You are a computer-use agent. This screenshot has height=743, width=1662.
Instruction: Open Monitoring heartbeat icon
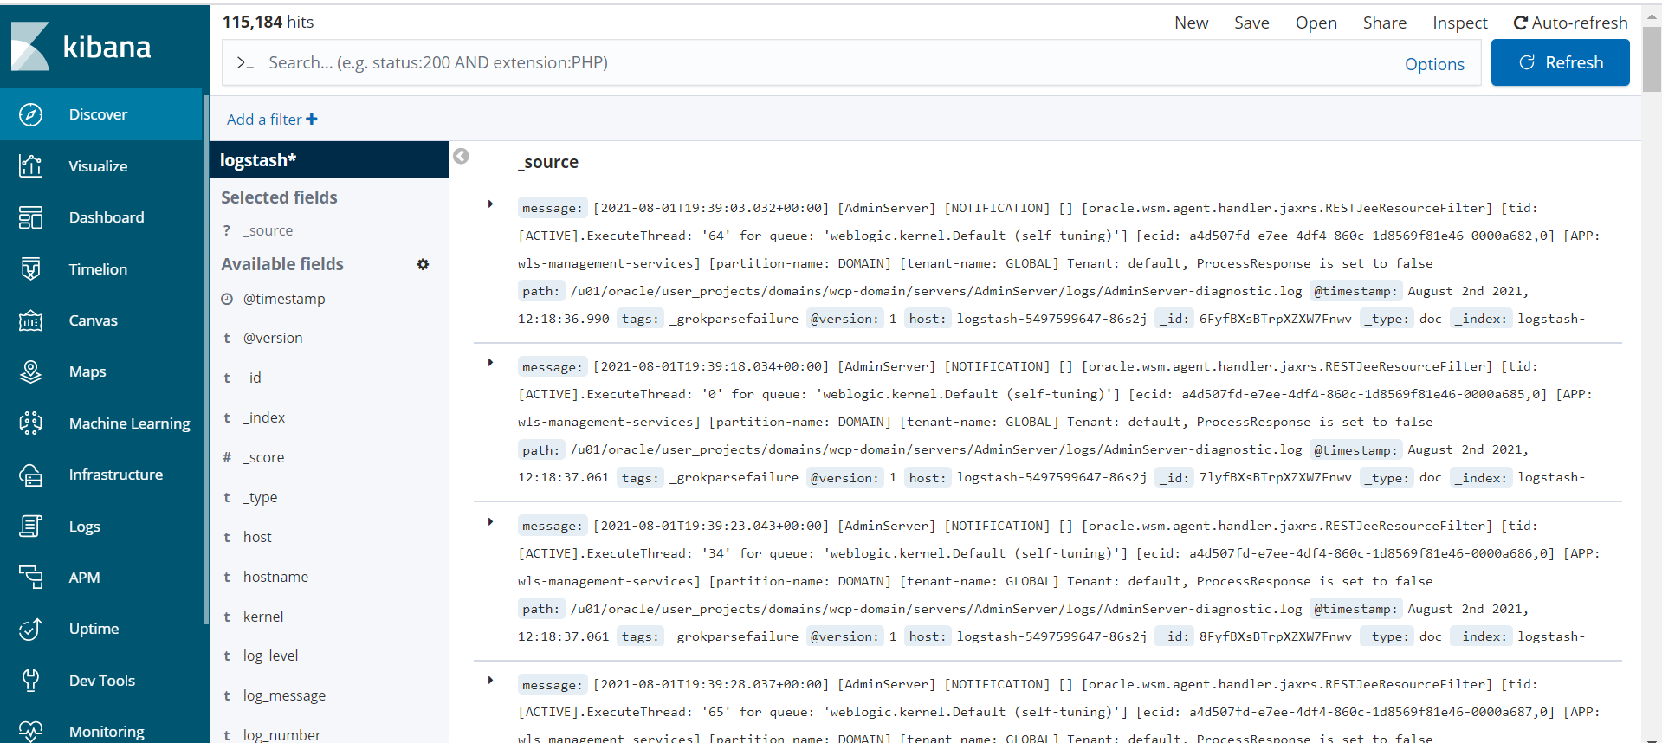coord(30,732)
